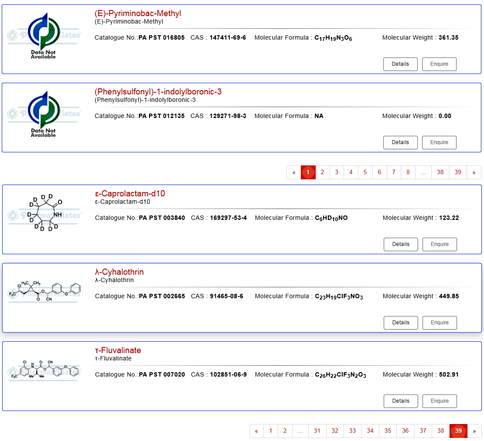The width and height of the screenshot is (484, 441).
Task: Click molecular weight value 449.85
Action: [449, 296]
